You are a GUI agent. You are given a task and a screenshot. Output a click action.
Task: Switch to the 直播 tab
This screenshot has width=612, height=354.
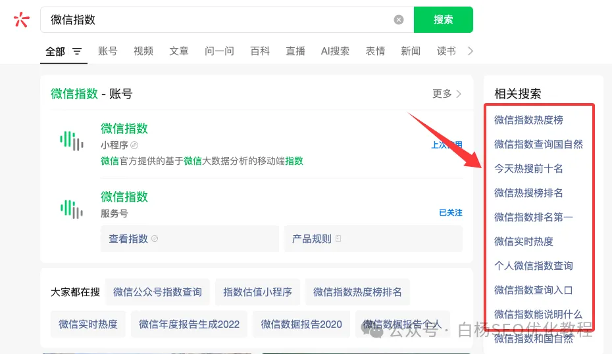295,51
